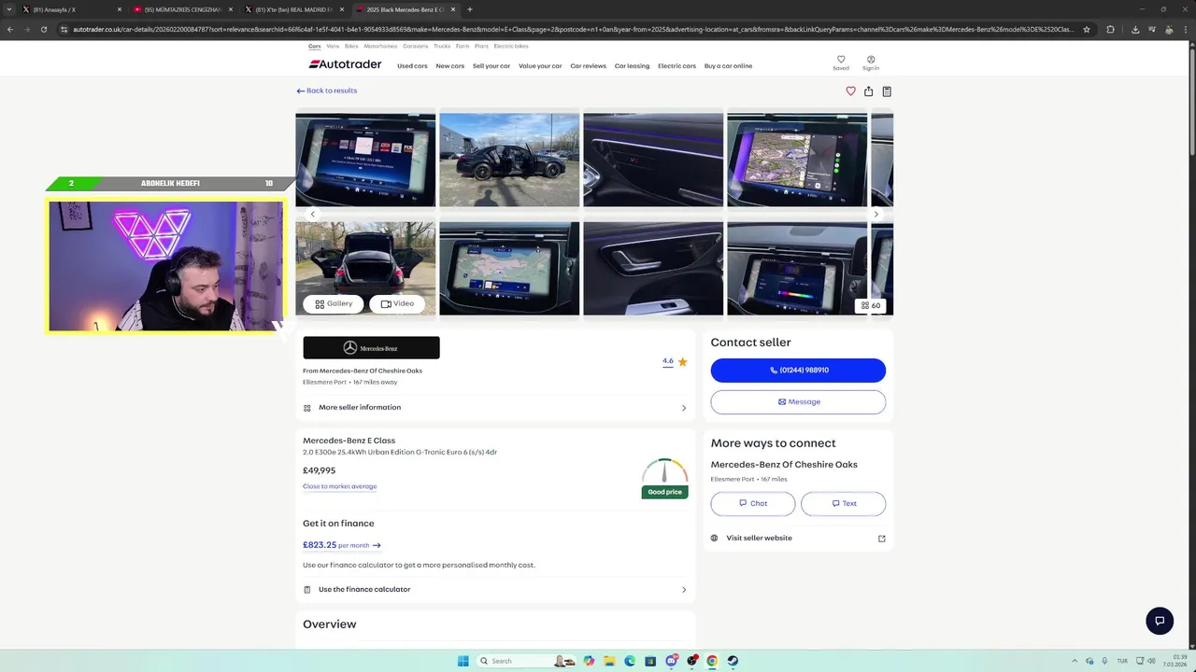Switch to the Anasayfa / X browser tab
The height and width of the screenshot is (672, 1196).
71,9
